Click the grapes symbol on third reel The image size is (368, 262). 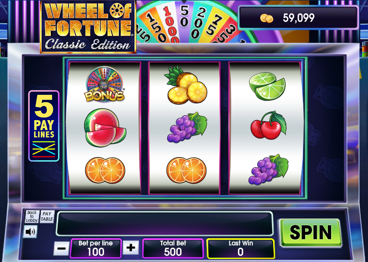[268, 170]
